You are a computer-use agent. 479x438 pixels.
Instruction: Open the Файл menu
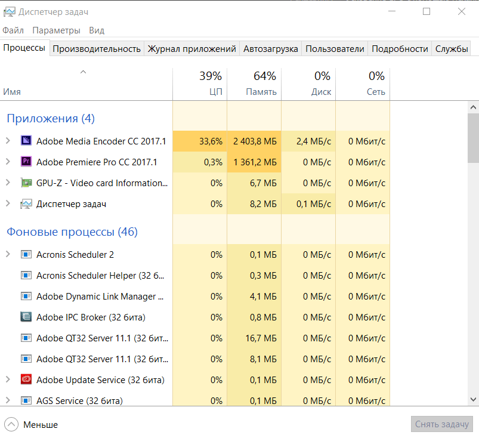(x=13, y=30)
